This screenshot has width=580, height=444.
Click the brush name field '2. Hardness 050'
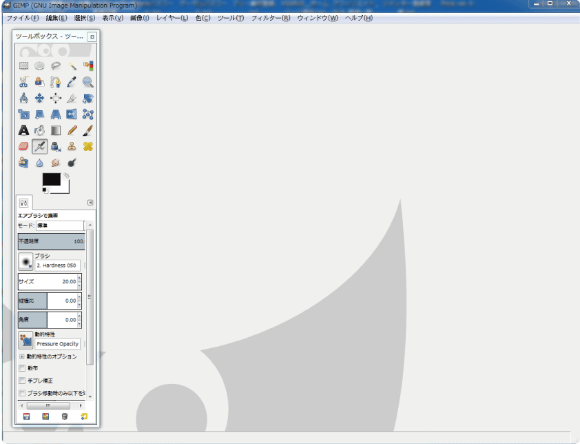tap(57, 265)
